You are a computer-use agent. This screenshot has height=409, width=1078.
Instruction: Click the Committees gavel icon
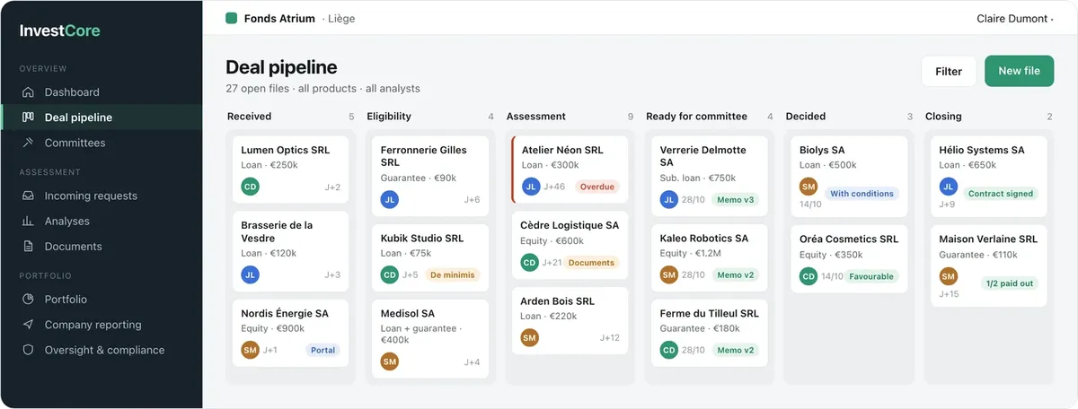click(x=28, y=143)
